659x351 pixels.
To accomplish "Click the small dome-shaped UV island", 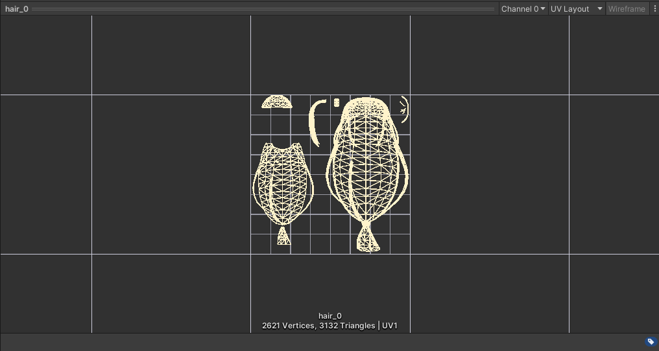I will 276,102.
